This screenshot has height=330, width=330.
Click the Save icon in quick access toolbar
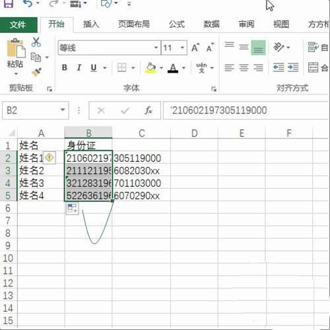click(9, 3)
